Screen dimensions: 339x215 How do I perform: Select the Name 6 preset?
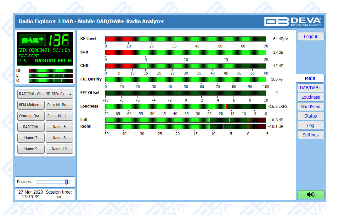(59, 127)
